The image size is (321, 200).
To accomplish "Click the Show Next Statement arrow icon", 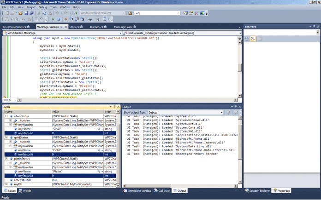I will [65, 19].
